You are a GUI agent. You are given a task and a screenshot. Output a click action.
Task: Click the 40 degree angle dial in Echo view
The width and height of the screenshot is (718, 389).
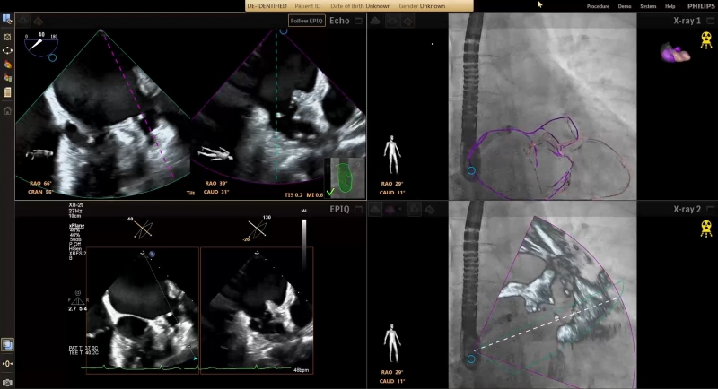41,44
